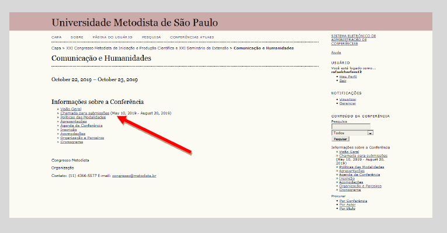Click the Inscrição link in main list

pyautogui.click(x=68, y=130)
